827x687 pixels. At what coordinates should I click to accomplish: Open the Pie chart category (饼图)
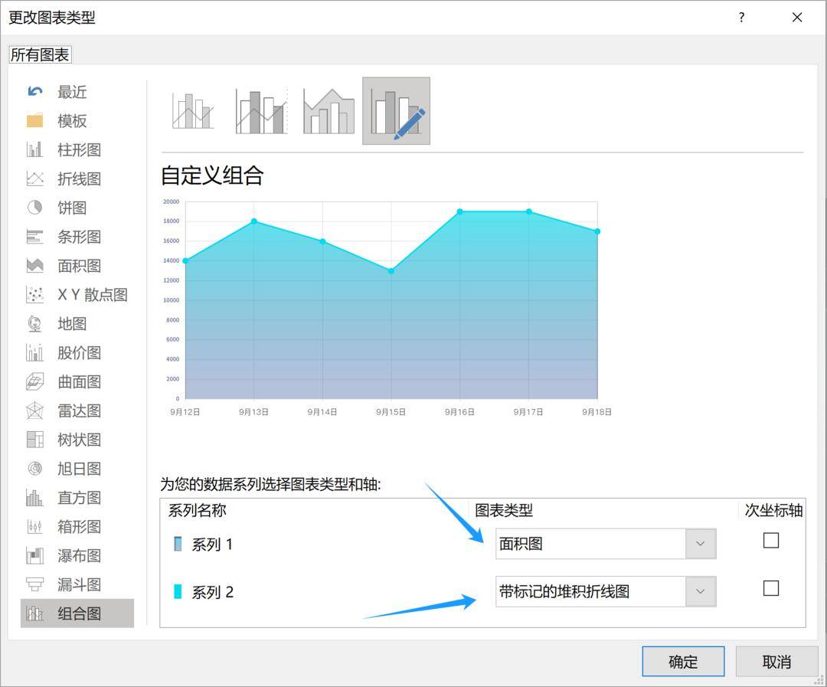[x=71, y=208]
